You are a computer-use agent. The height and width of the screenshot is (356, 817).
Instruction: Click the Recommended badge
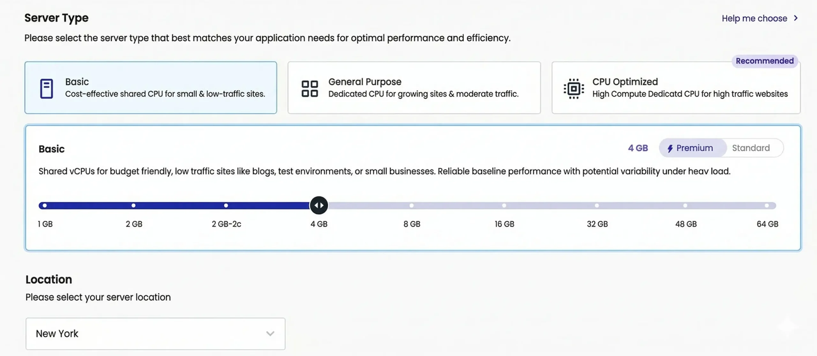[x=764, y=61]
